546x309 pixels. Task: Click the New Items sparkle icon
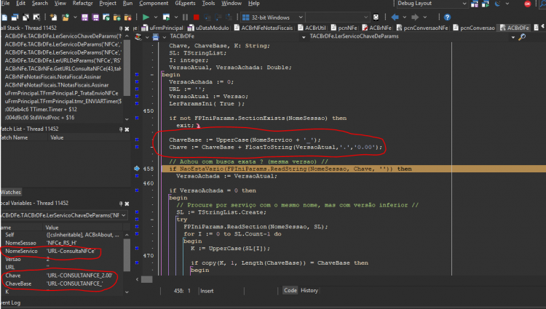coord(53,17)
